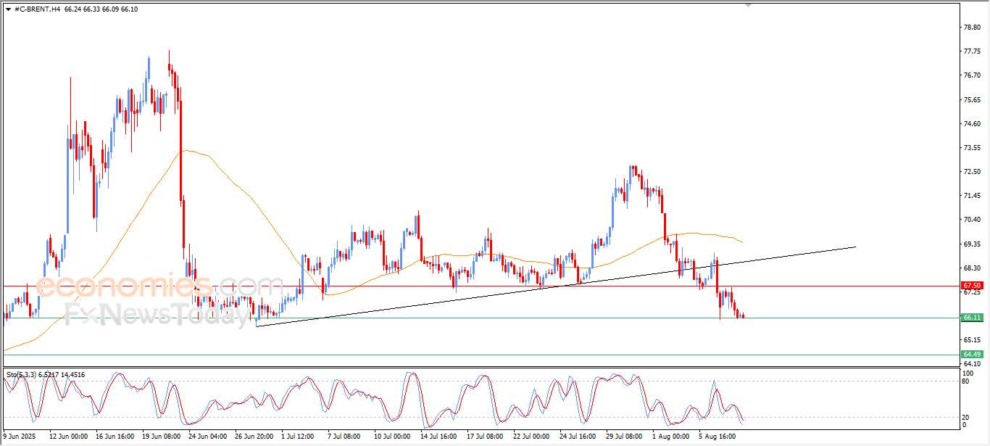Click the small triangle before #C-BRENT,H4
Screen dimensions: 990x446
tap(8, 9)
